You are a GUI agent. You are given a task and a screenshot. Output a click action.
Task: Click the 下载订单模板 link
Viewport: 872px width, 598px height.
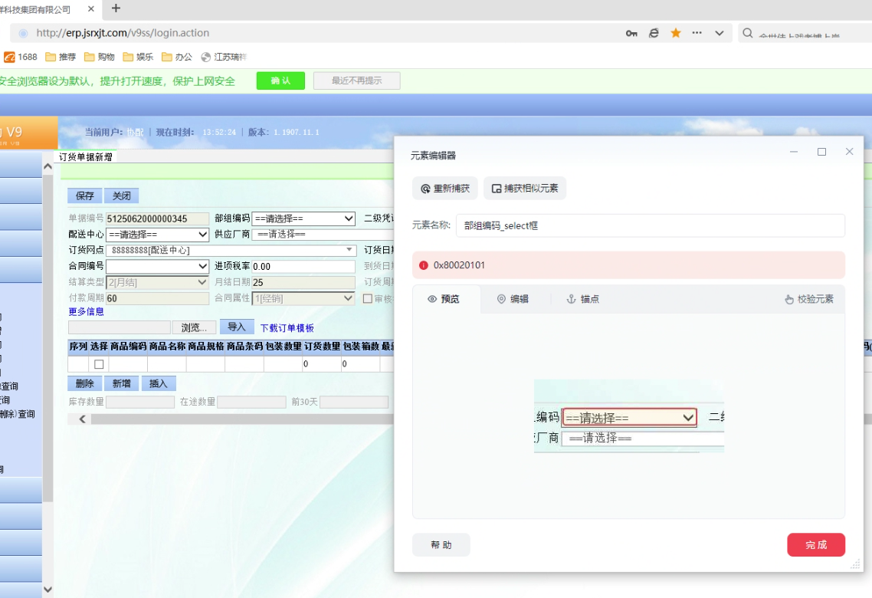pyautogui.click(x=287, y=328)
